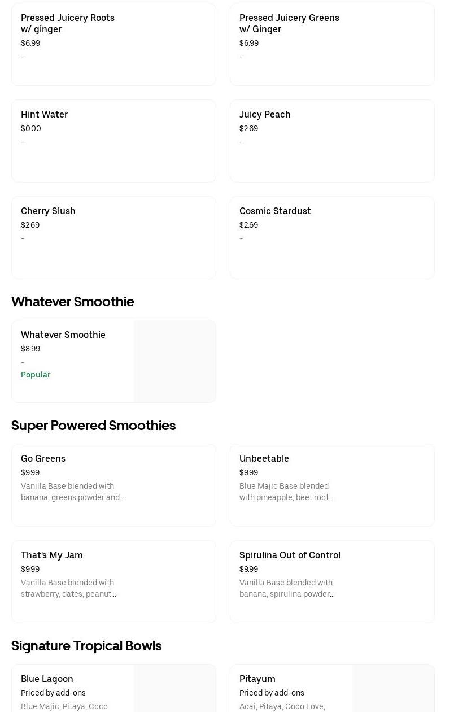Screen dimensions: 454x712
Task: Select the Pitayum bowl title
Action: click(257, 679)
